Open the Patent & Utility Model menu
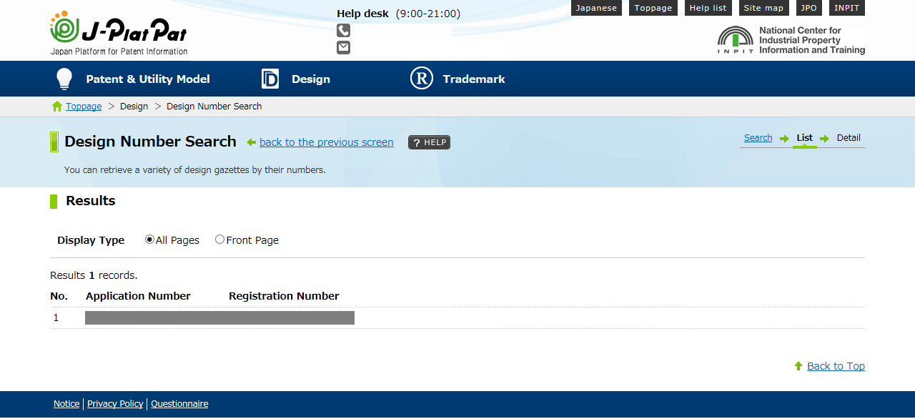The image size is (915, 419). pos(148,79)
